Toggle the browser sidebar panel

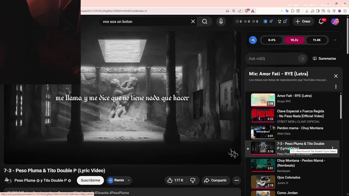(x=318, y=11)
